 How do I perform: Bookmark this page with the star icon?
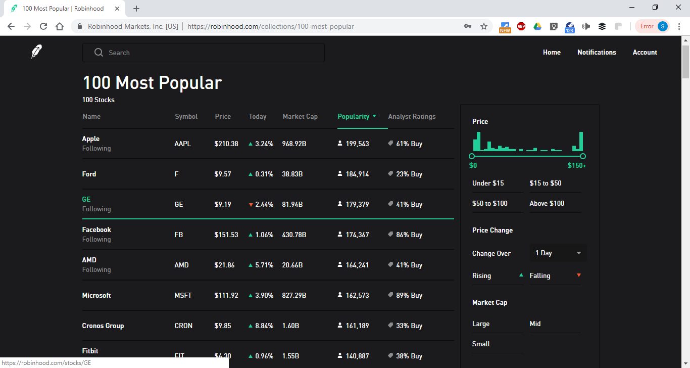tap(484, 26)
